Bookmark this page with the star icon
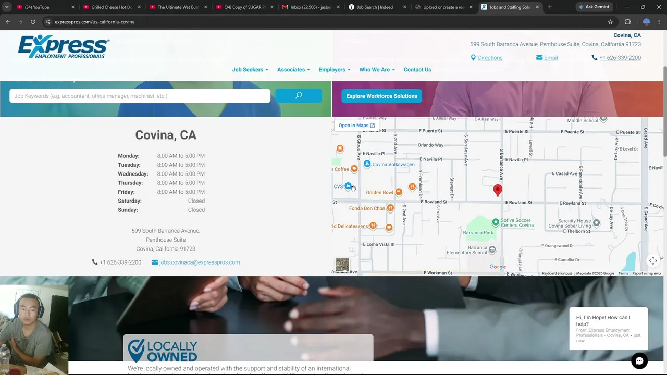This screenshot has height=375, width=667. pos(610,22)
